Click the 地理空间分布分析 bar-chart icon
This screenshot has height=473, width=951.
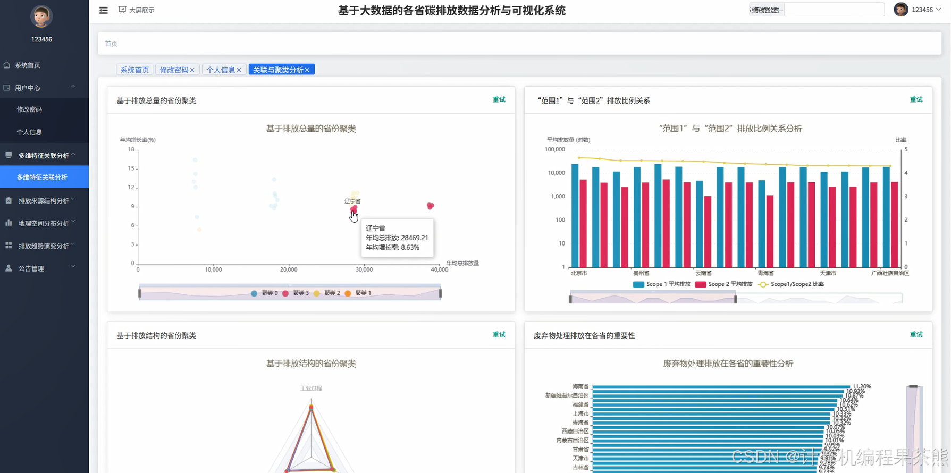[x=9, y=223]
